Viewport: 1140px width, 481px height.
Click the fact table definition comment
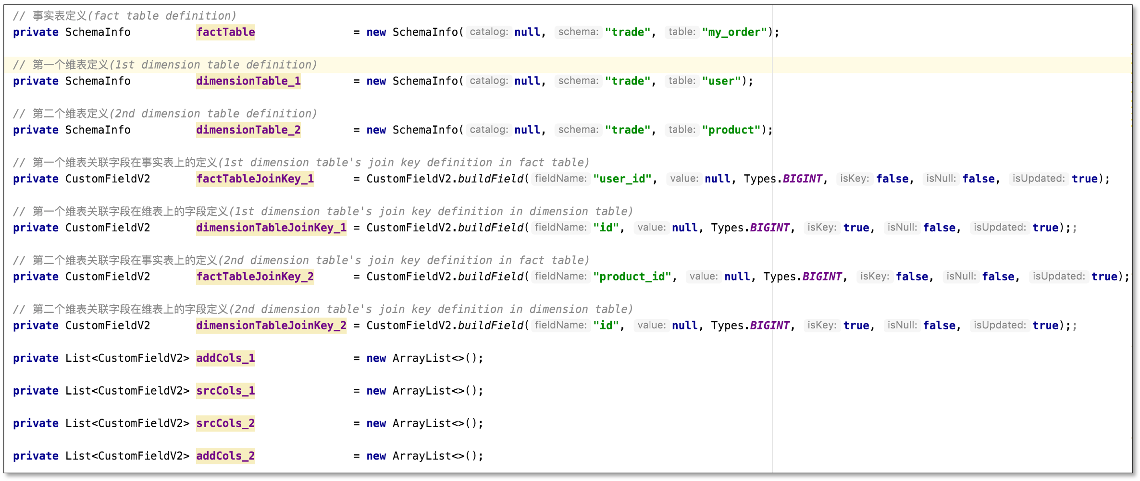[125, 16]
